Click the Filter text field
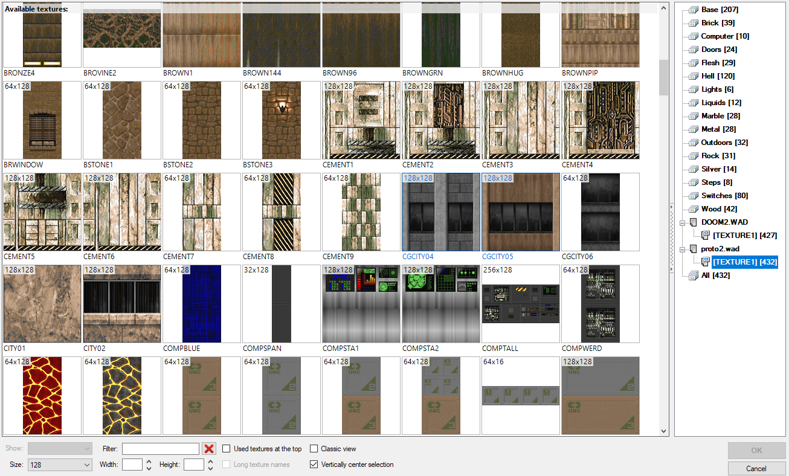Screen dimensions: 789x476 [161, 449]
